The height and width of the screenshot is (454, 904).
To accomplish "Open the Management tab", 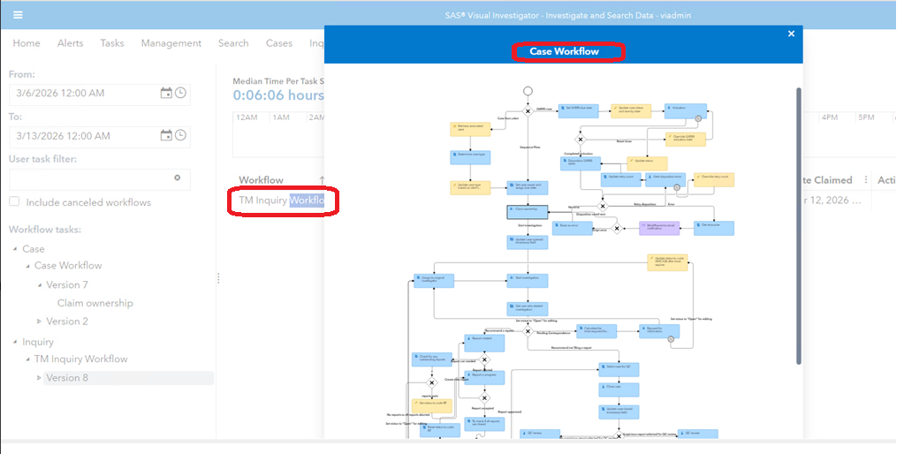I will [x=171, y=43].
